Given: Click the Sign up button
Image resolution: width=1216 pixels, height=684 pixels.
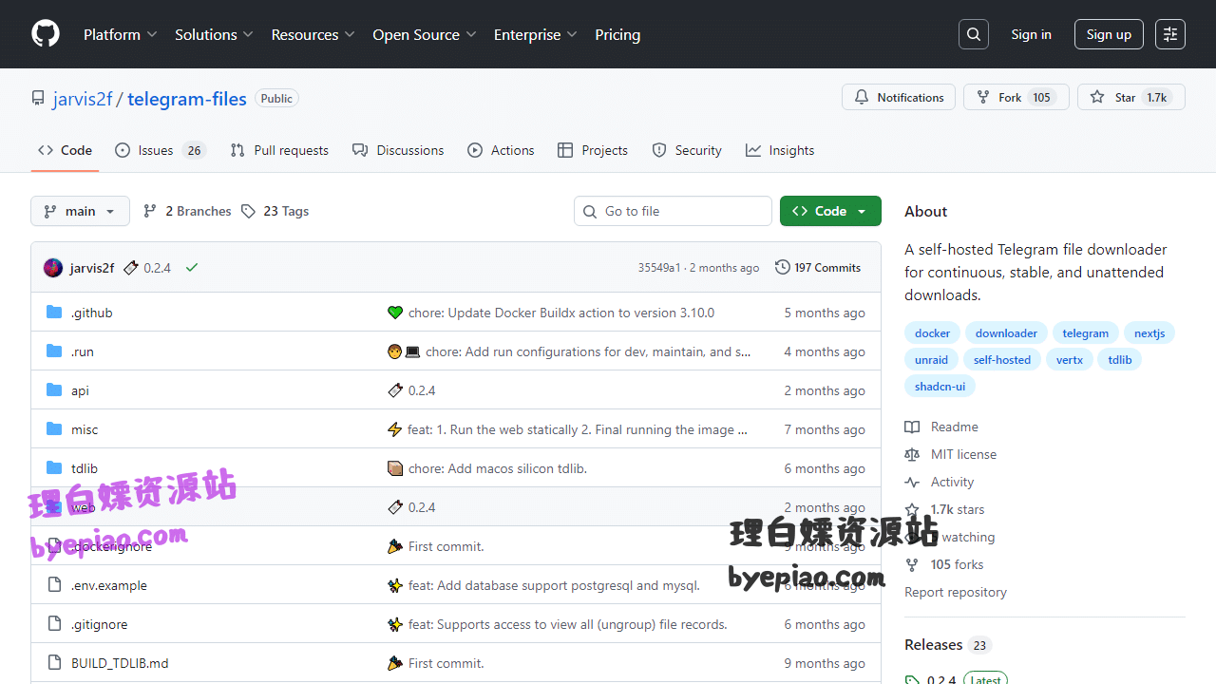Looking at the screenshot, I should 1109,34.
